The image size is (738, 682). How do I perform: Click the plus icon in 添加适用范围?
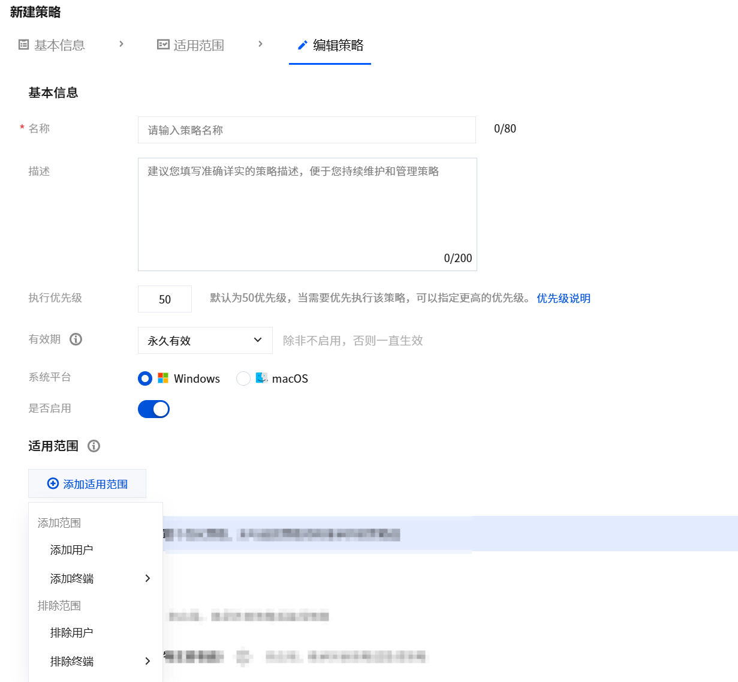click(53, 483)
